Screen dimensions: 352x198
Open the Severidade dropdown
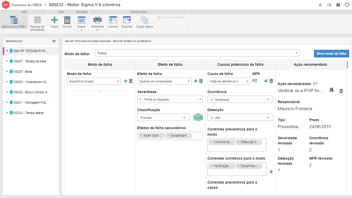pyautogui.click(x=170, y=100)
